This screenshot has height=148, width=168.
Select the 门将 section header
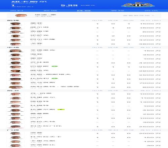pos(13,130)
